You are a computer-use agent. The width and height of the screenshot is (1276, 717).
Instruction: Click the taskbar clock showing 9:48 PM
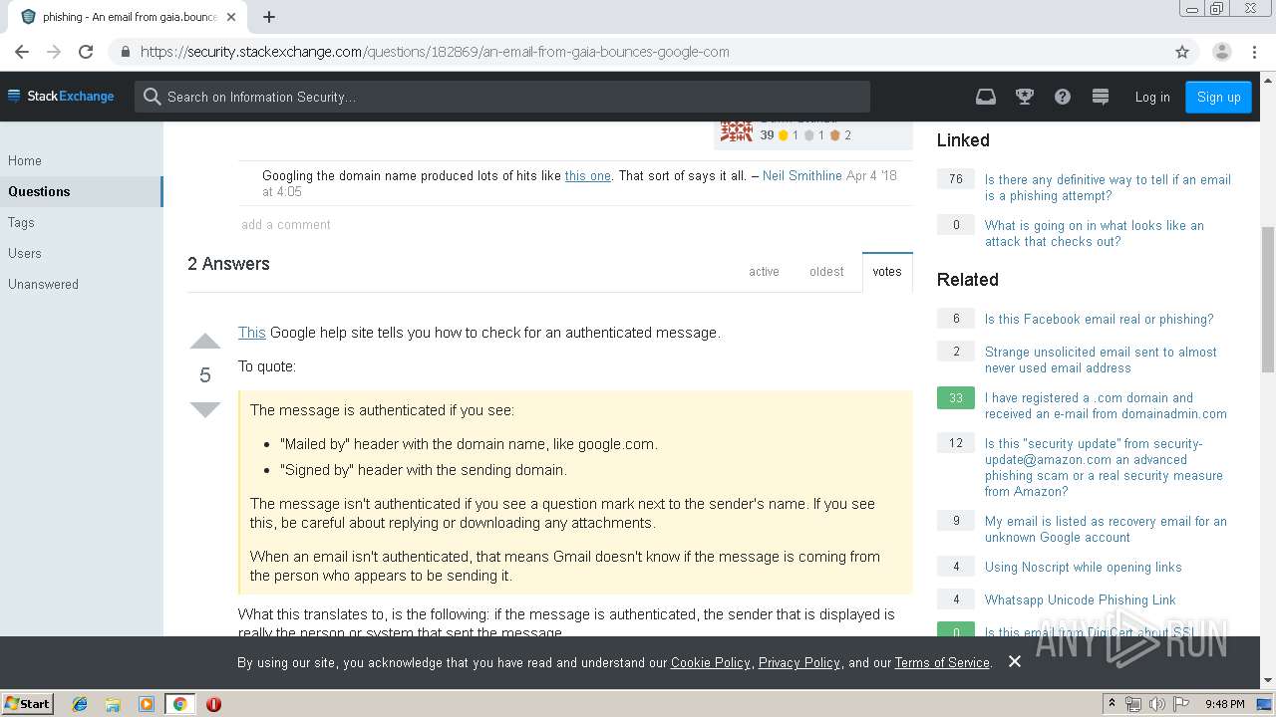(1225, 704)
